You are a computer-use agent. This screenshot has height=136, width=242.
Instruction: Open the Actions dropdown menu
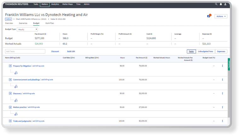221,16
